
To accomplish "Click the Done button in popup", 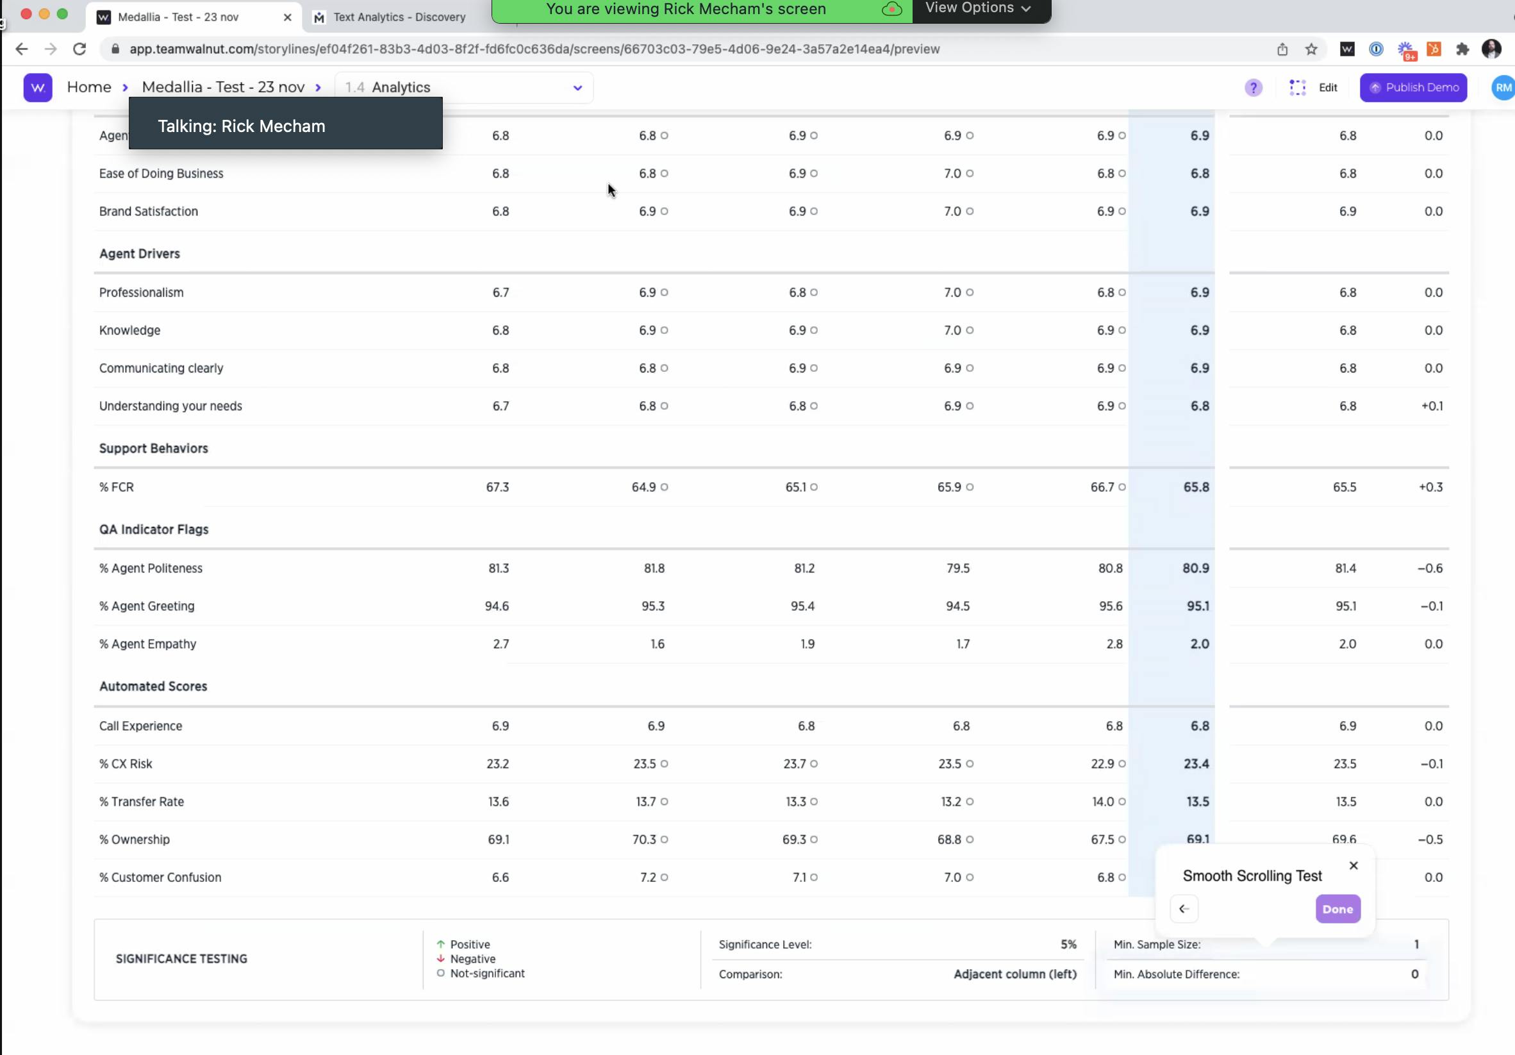I will tap(1337, 909).
